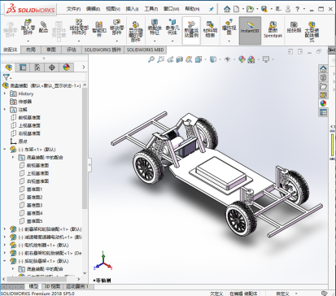Screen dimensions: 336x296
Task: Show more manager tabs with chevron arrow
Action: point(84,67)
